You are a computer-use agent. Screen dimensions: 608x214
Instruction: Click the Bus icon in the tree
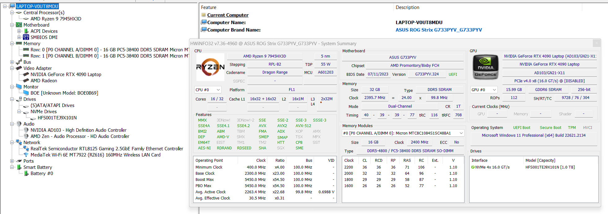19,62
